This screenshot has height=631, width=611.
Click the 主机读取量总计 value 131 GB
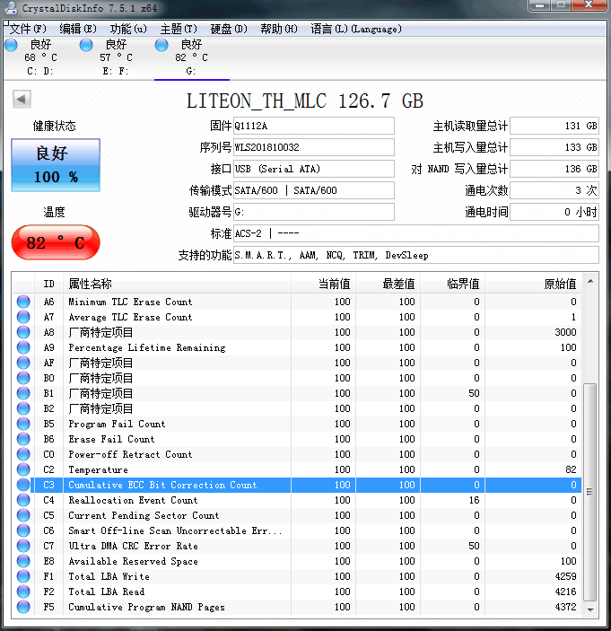[554, 126]
